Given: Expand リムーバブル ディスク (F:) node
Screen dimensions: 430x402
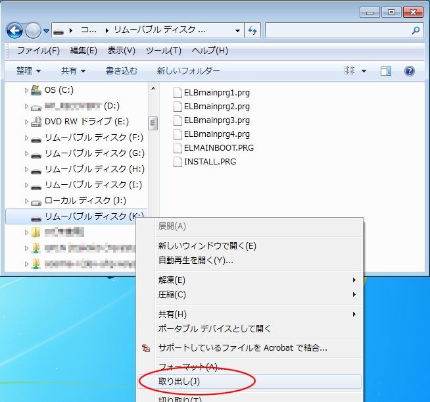Looking at the screenshot, I should 26,138.
